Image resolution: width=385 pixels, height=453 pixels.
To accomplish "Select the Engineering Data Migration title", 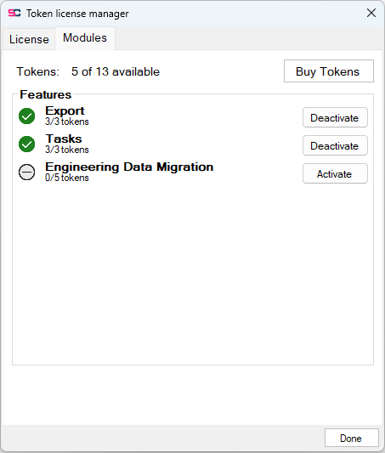I will [129, 167].
